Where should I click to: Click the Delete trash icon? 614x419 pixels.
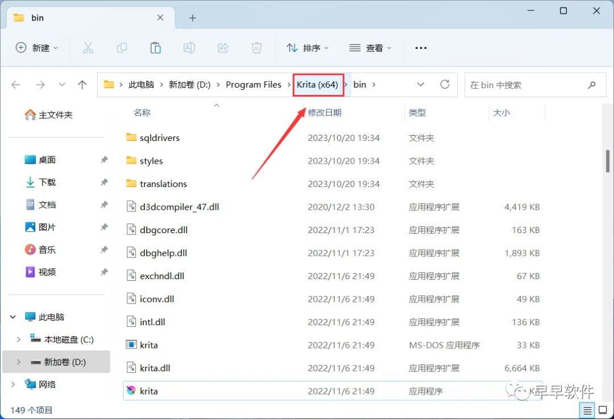[x=256, y=48]
